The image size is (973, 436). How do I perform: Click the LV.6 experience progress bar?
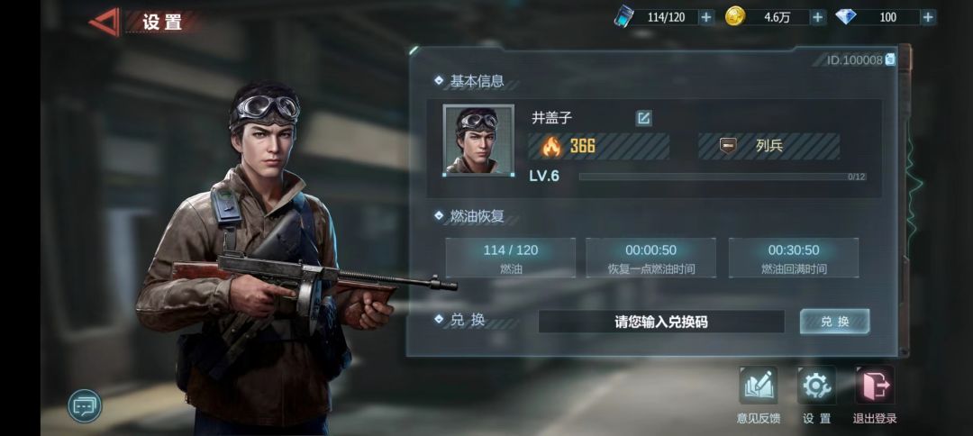[723, 177]
